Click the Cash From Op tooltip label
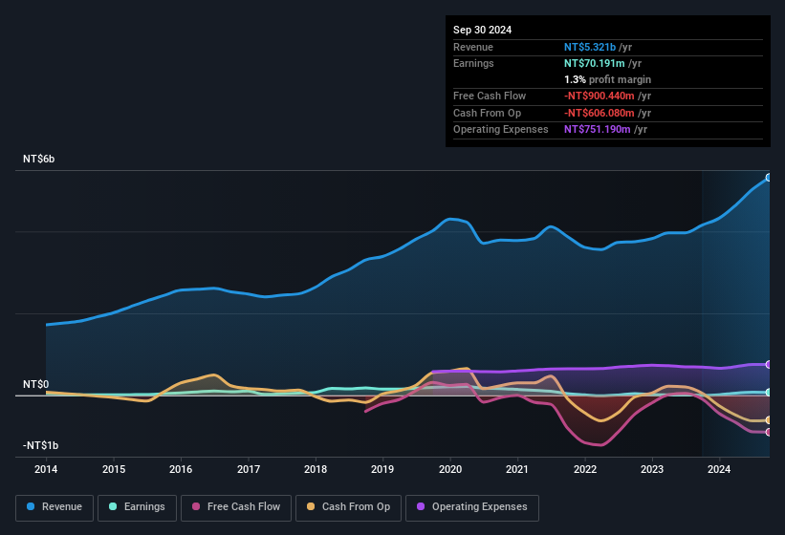Screen dimensions: 785x535 click(x=487, y=113)
